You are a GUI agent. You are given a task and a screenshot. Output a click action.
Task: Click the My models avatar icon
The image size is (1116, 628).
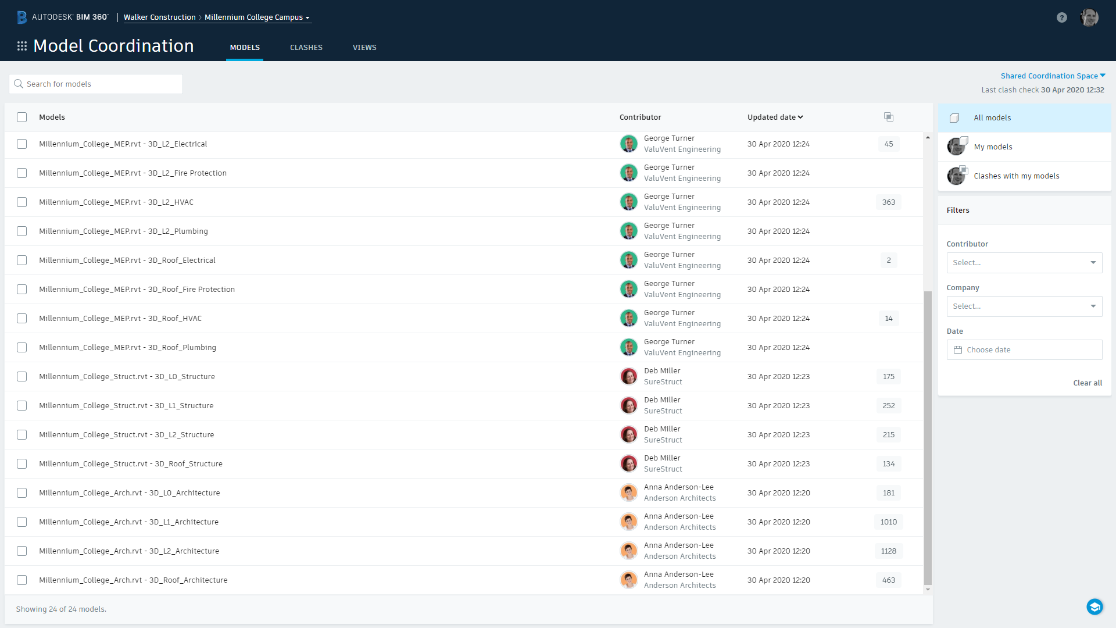[x=956, y=147]
